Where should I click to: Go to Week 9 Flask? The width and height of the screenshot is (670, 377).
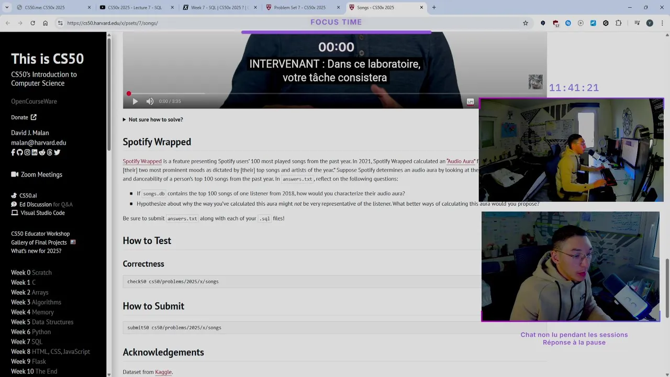click(29, 361)
